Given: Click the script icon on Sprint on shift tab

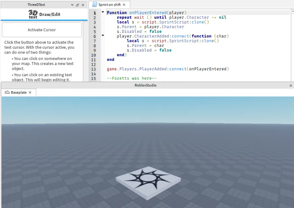Looking at the screenshot, I should point(95,5).
